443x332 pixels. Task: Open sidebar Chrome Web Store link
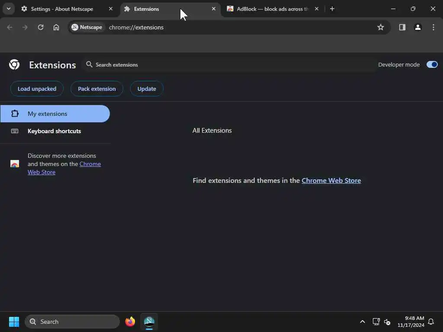coord(64,168)
